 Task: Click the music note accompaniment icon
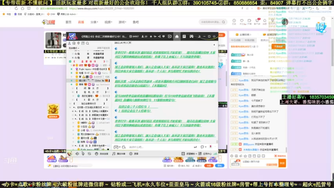[114, 154]
